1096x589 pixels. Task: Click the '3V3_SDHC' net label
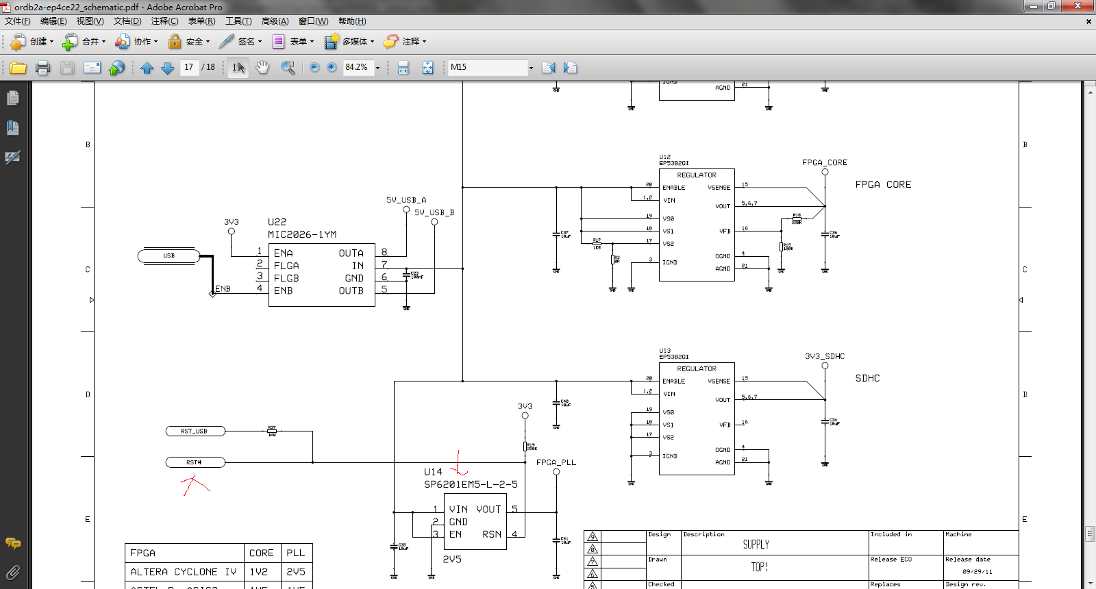(x=825, y=356)
